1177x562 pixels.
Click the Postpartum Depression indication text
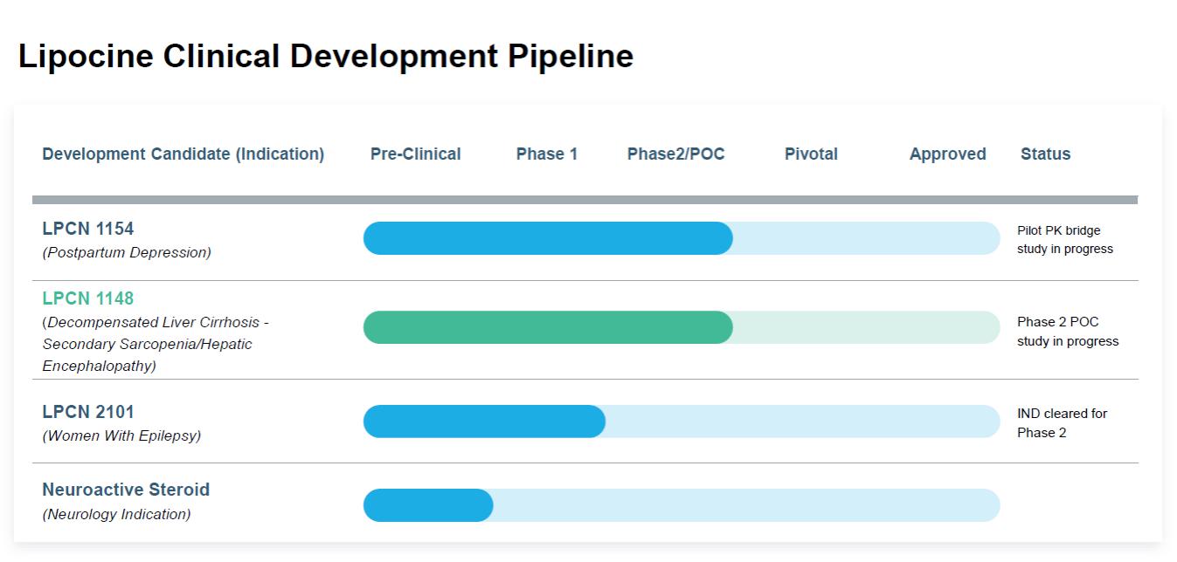click(x=127, y=253)
